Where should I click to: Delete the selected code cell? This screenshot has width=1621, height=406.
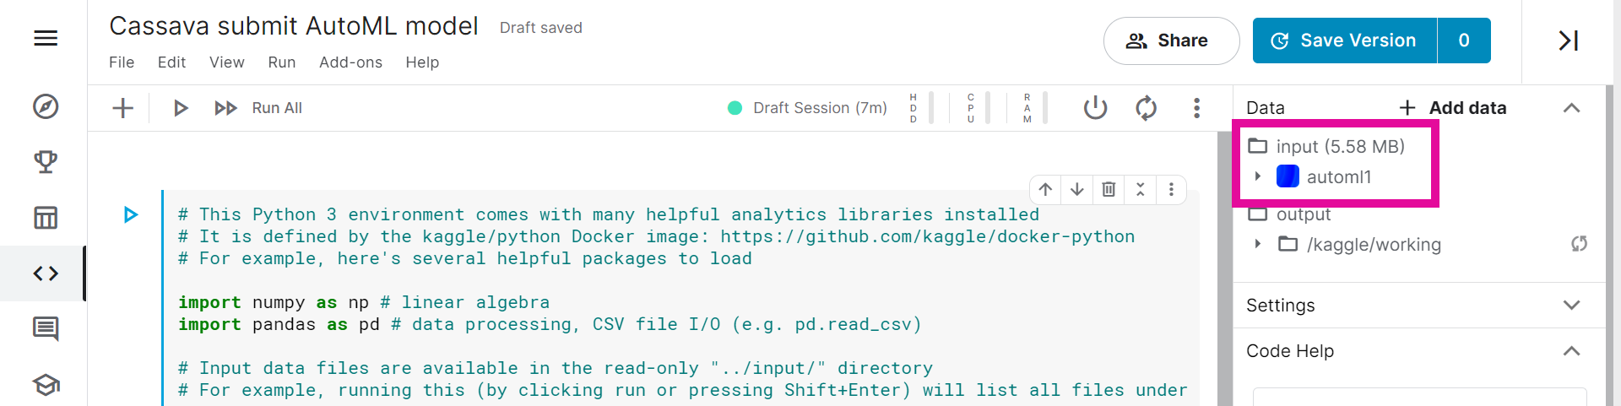click(x=1109, y=190)
